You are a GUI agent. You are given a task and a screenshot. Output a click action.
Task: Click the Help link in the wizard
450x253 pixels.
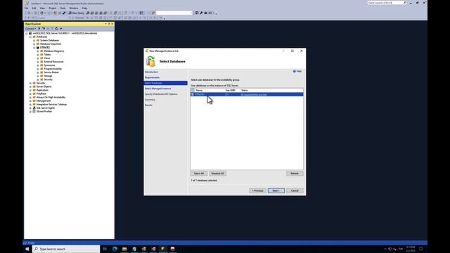pyautogui.click(x=299, y=71)
